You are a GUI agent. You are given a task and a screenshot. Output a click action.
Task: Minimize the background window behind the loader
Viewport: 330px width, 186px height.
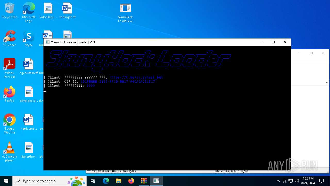[300, 53]
